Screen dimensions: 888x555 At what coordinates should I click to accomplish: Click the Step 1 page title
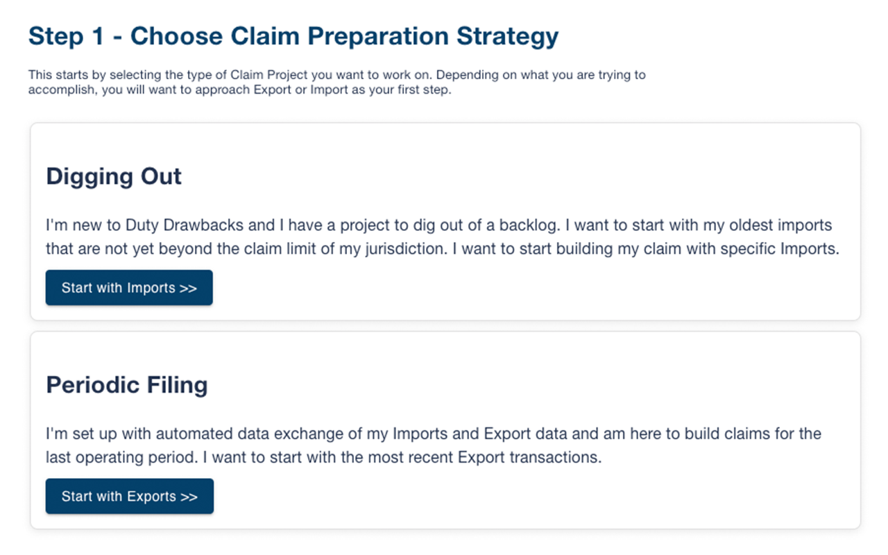point(293,36)
